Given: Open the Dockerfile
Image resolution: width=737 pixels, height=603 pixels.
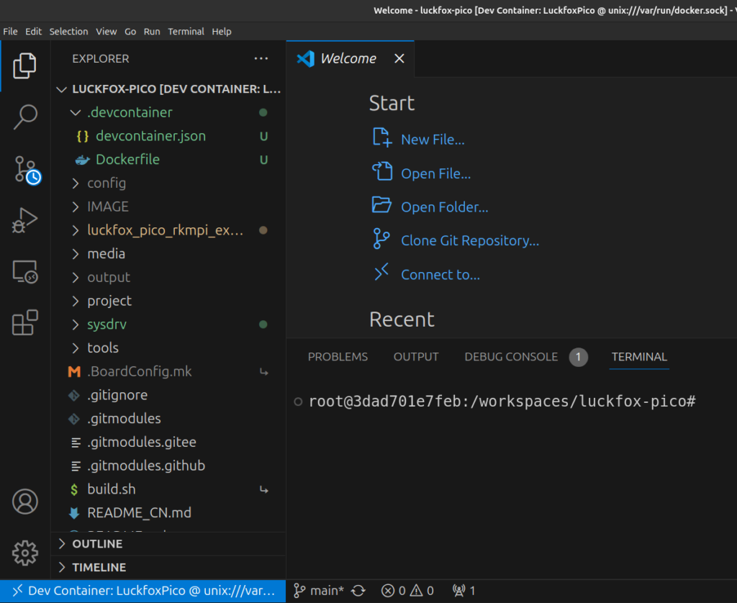Looking at the screenshot, I should click(127, 160).
